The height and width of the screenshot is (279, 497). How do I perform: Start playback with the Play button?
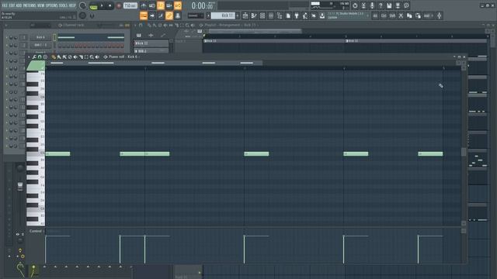(x=102, y=5)
